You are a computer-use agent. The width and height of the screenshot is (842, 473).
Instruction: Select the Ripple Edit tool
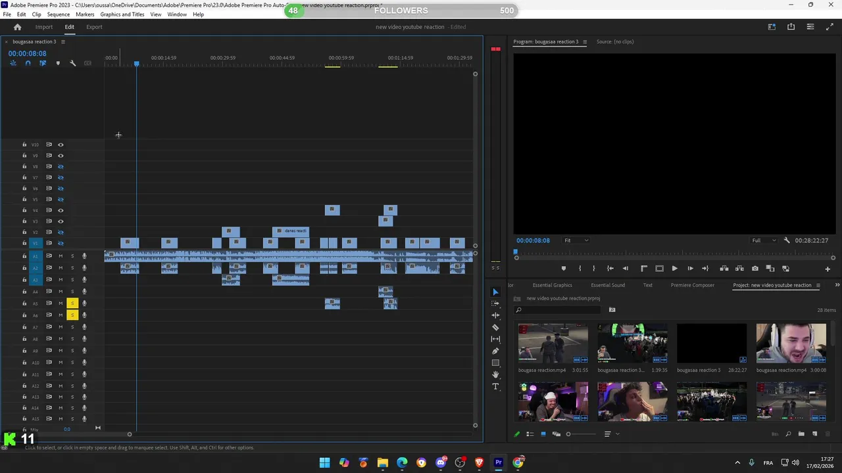[495, 315]
